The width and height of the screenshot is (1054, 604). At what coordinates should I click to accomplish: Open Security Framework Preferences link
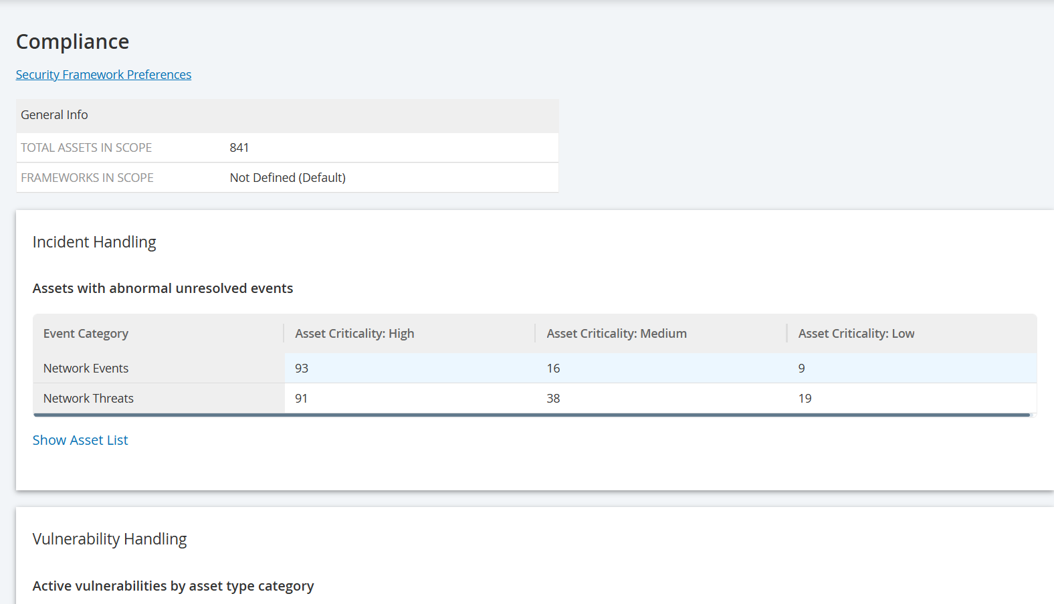pyautogui.click(x=104, y=75)
